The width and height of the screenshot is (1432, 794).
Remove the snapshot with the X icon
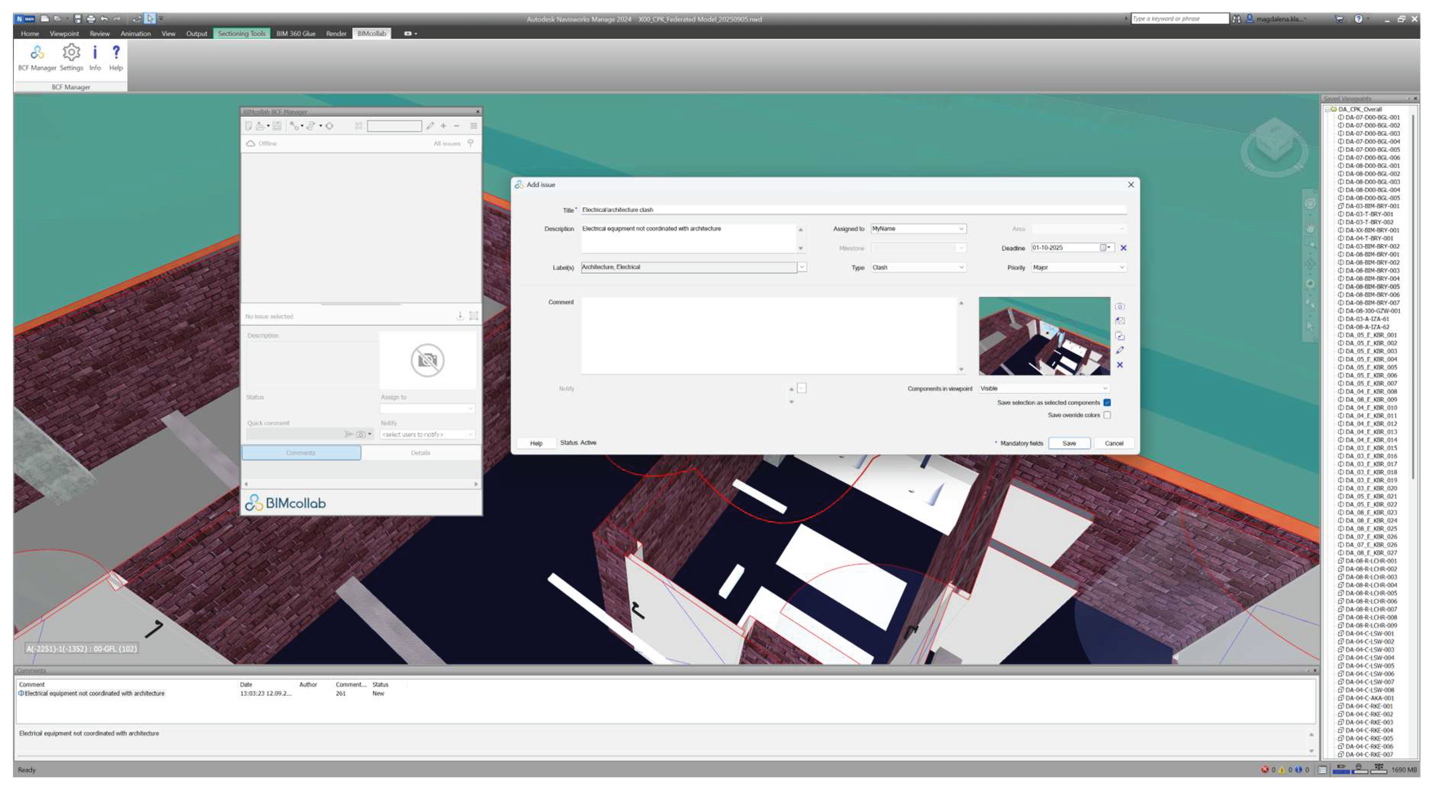pyautogui.click(x=1120, y=365)
